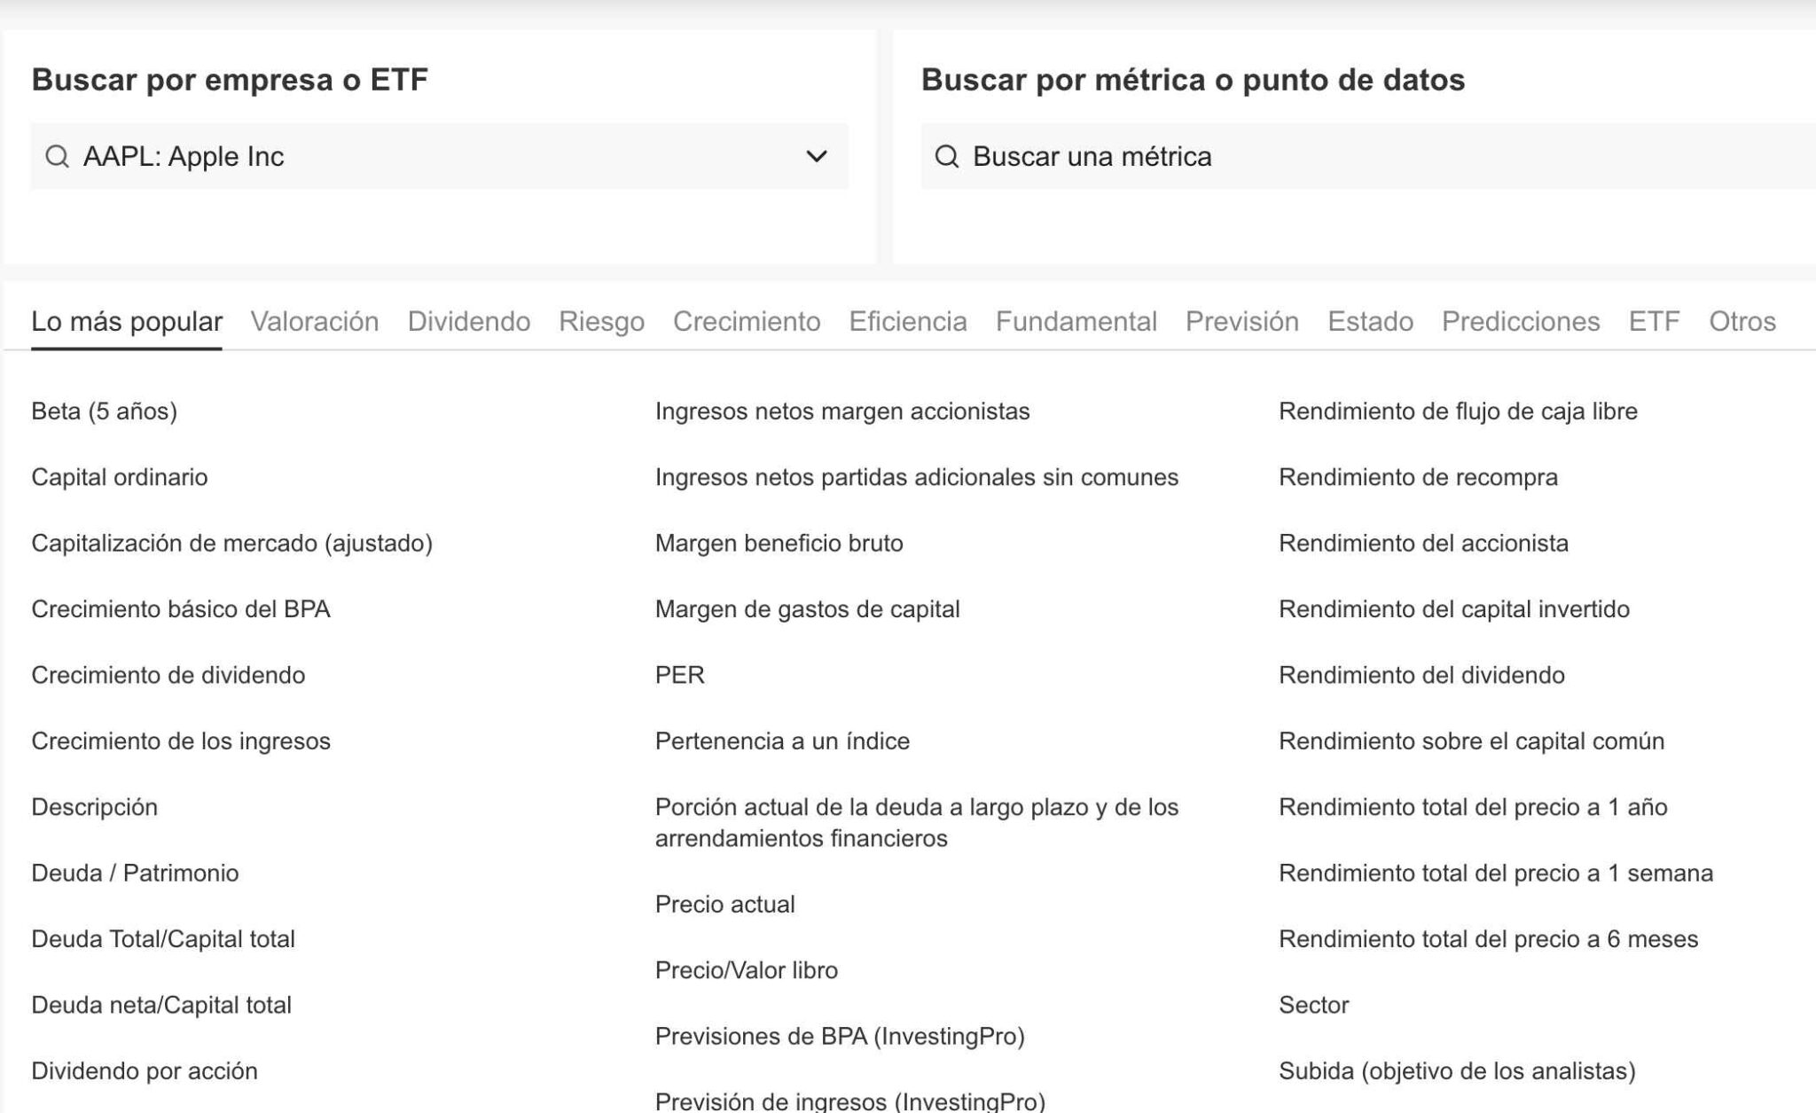Viewport: 1816px width, 1113px height.
Task: Switch to the 'Predicciones' tab
Action: point(1519,322)
